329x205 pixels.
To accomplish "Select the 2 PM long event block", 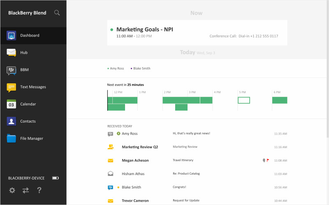I will point(181,100).
